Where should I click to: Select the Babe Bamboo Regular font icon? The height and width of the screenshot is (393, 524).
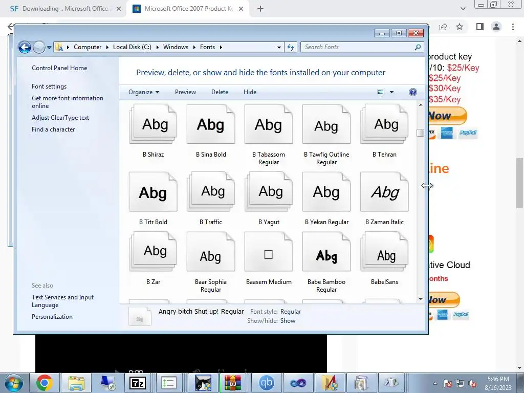(x=326, y=252)
